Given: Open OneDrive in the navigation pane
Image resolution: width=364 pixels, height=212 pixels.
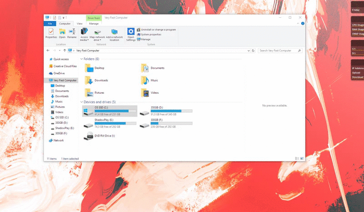Looking at the screenshot, I should [x=56, y=73].
